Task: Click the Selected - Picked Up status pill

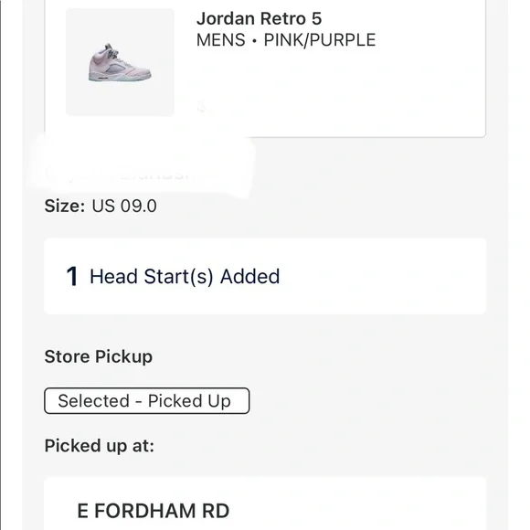Action: click(x=147, y=401)
